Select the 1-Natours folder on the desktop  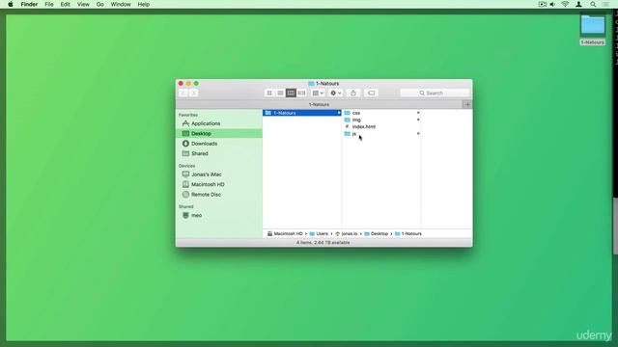(x=592, y=30)
